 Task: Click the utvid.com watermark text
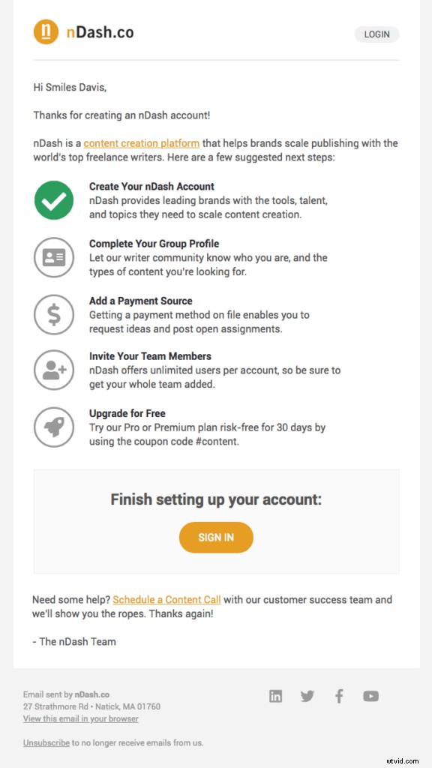tap(404, 760)
